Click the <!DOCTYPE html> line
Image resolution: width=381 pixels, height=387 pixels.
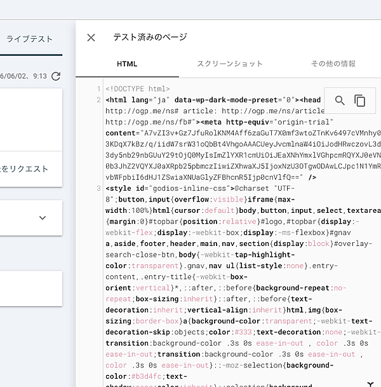pos(138,89)
